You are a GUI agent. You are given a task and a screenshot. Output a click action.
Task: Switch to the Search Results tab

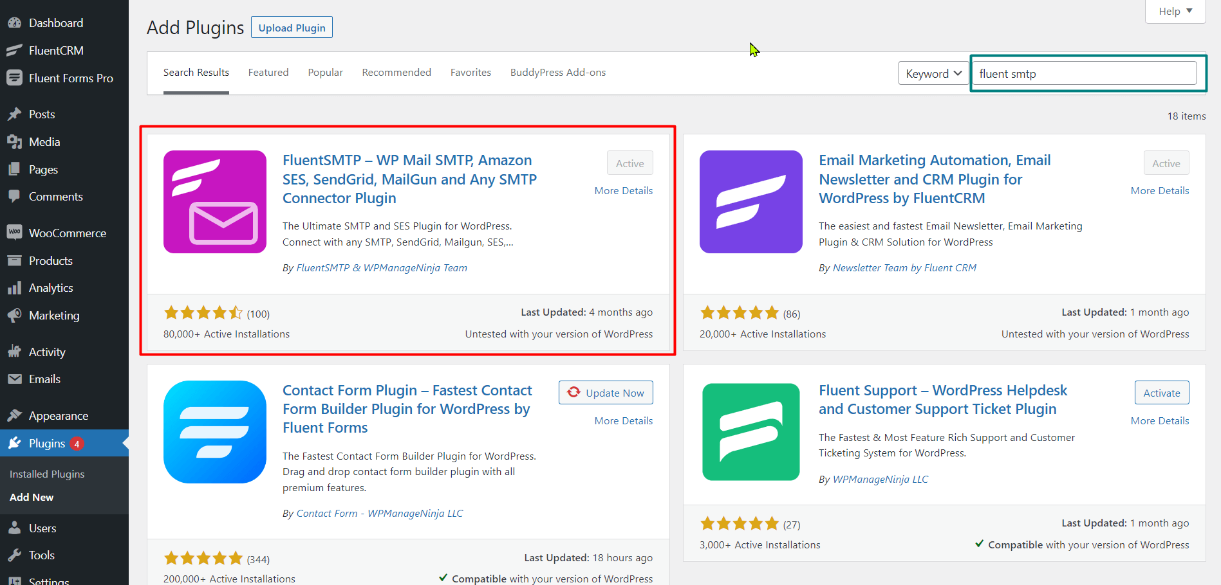point(196,73)
